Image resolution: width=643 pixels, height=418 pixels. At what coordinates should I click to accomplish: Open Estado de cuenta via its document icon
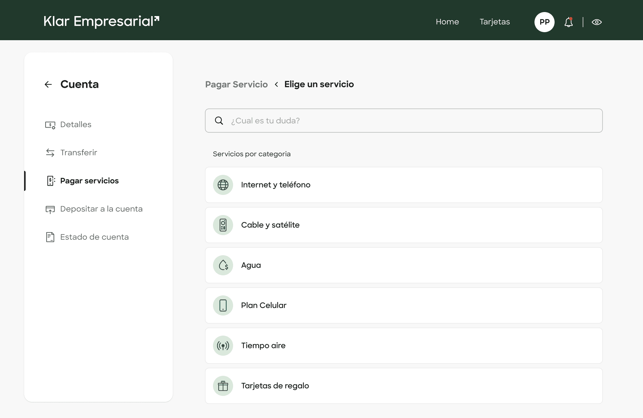point(50,237)
